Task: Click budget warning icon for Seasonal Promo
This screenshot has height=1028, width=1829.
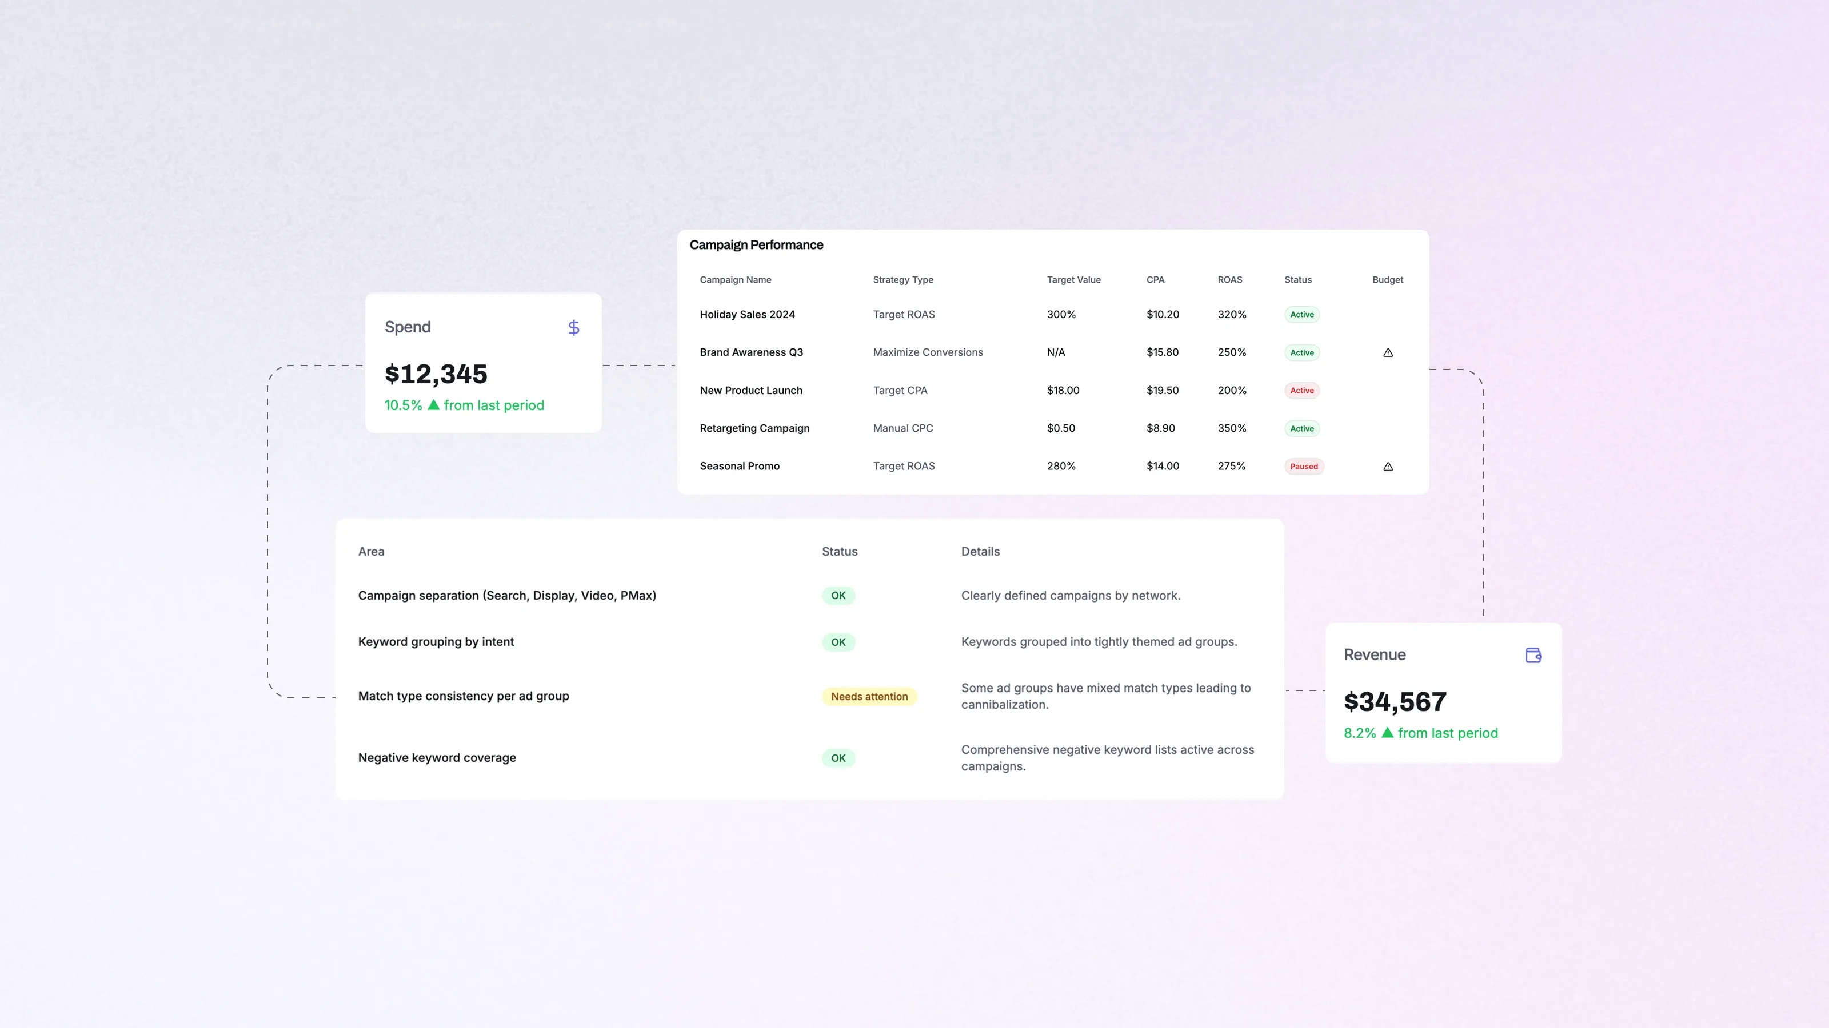Action: click(1387, 466)
